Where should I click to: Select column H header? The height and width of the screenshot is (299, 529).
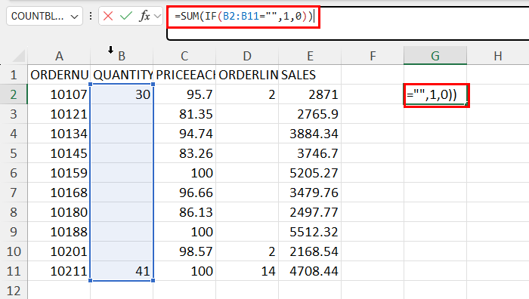pos(498,56)
